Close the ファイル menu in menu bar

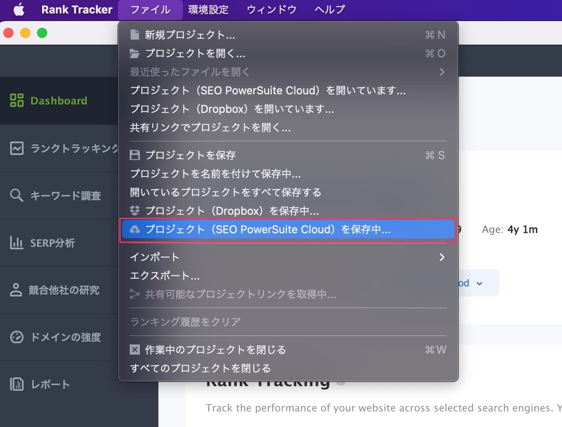[150, 9]
